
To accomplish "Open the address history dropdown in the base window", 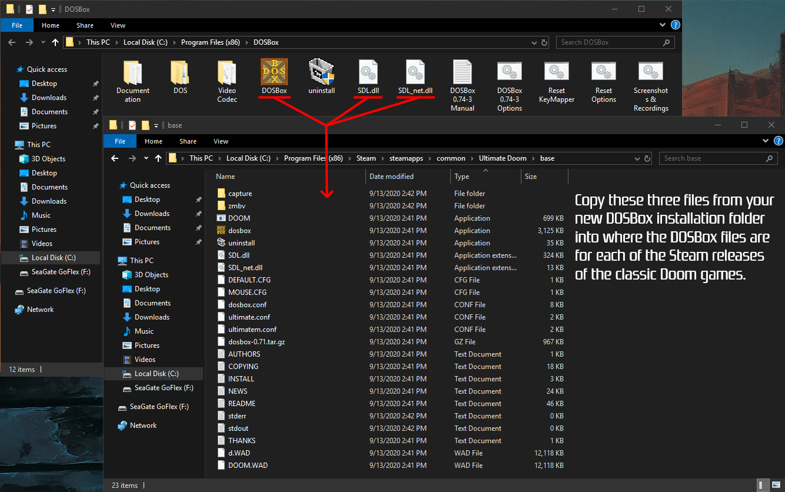I will [637, 158].
